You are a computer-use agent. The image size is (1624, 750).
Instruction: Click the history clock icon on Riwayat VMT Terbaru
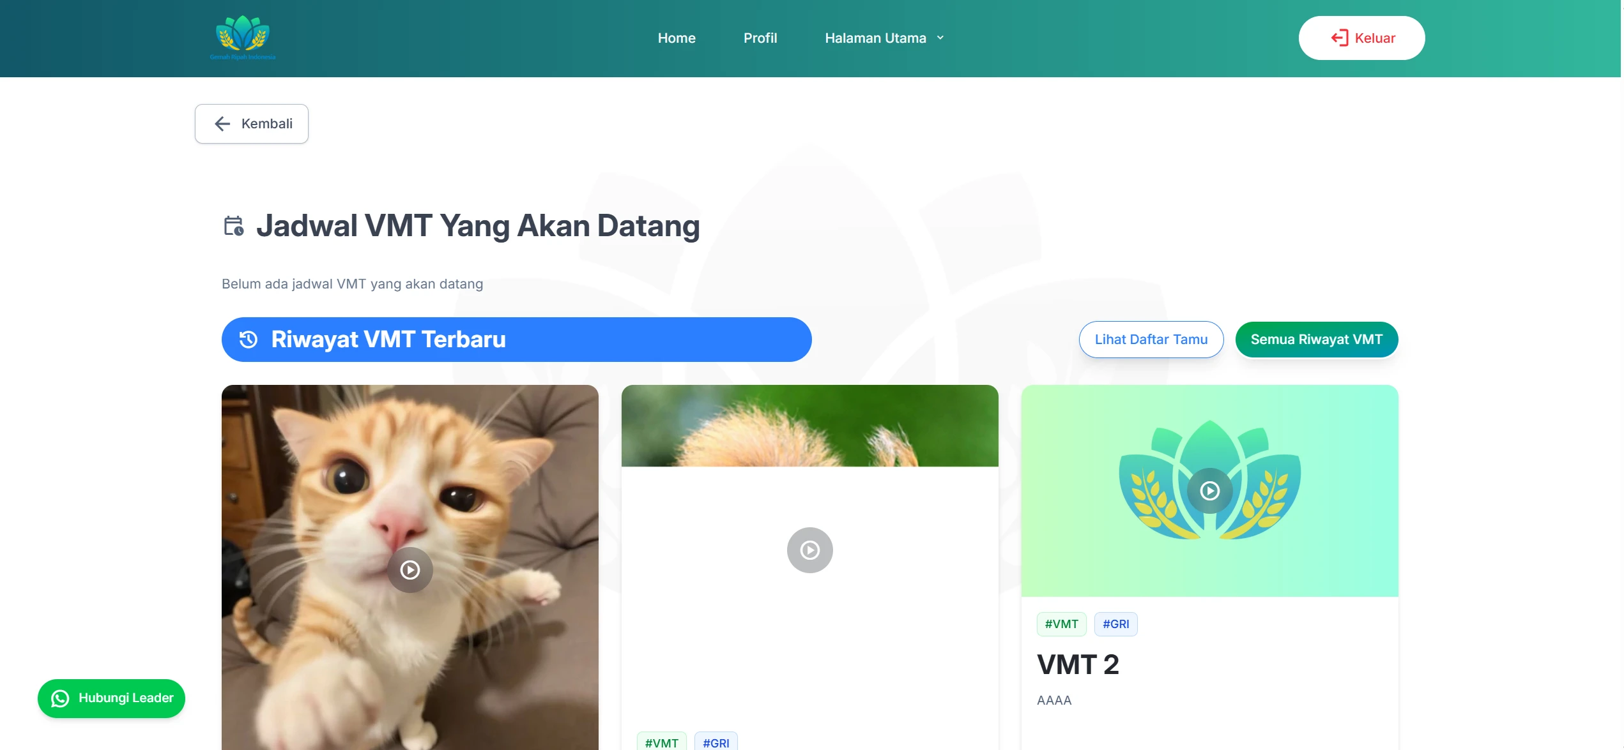pyautogui.click(x=249, y=340)
